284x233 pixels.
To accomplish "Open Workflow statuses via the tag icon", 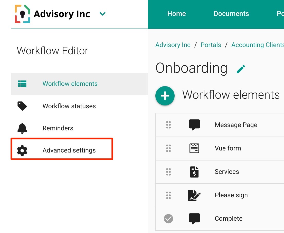I will pyautogui.click(x=22, y=106).
